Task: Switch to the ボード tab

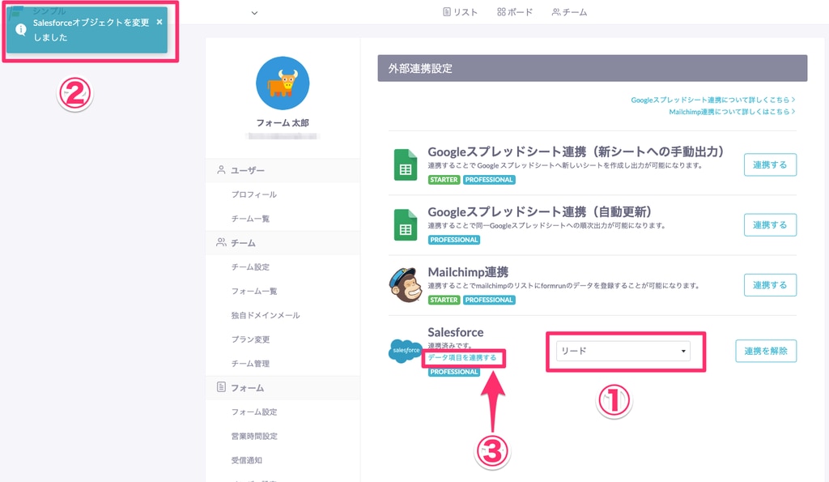Action: click(515, 12)
